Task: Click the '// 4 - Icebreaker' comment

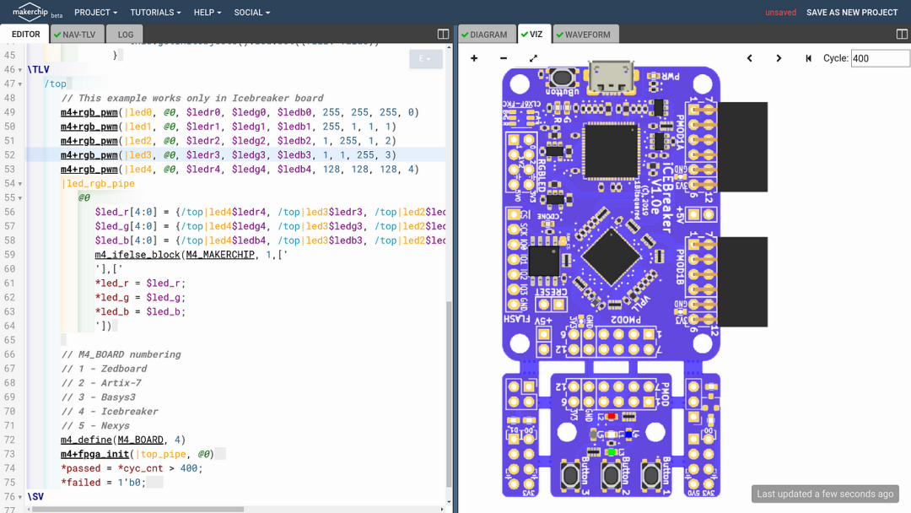Action: (x=109, y=412)
